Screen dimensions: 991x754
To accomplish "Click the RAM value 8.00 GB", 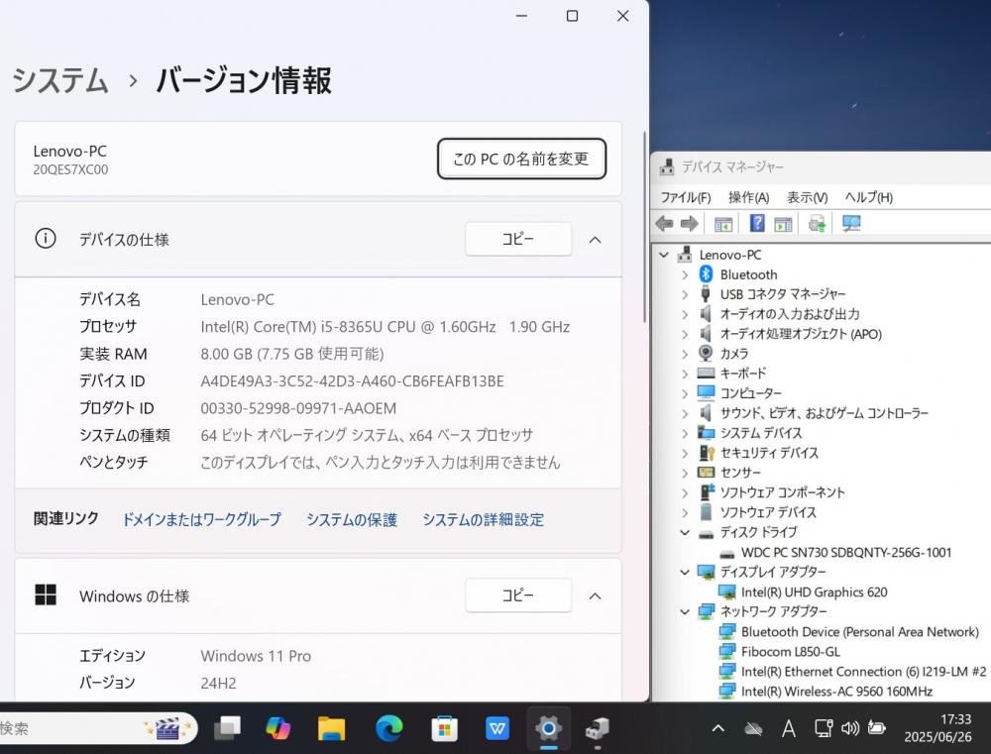I will click(292, 354).
